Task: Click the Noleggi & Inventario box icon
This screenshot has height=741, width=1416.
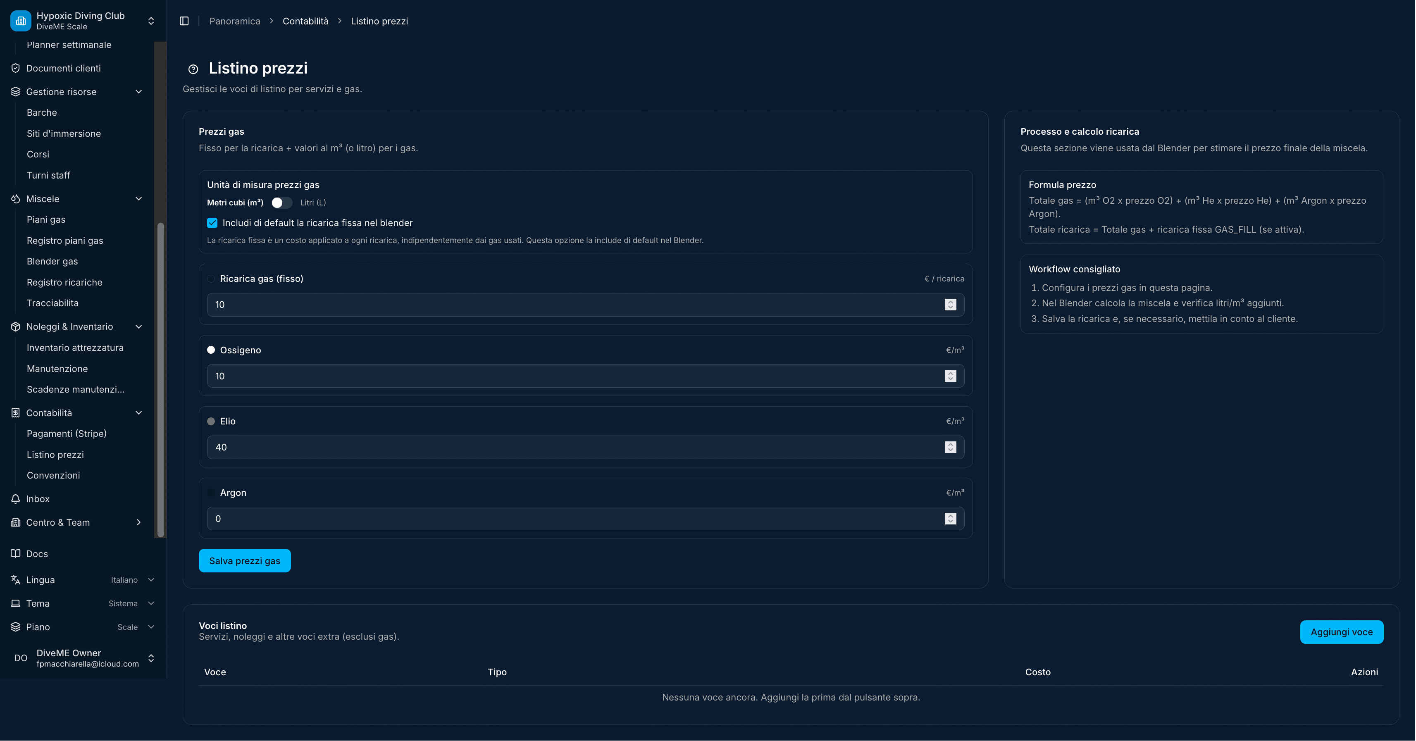Action: pyautogui.click(x=15, y=326)
